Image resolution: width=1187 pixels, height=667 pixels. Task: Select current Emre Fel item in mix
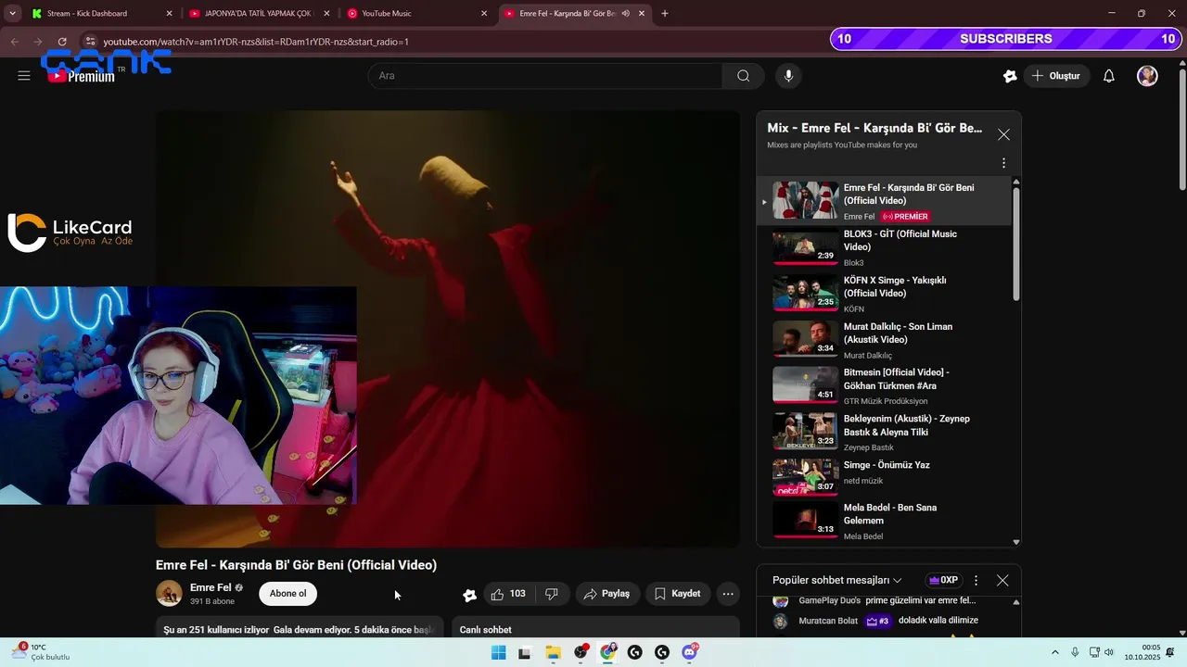coord(885,201)
